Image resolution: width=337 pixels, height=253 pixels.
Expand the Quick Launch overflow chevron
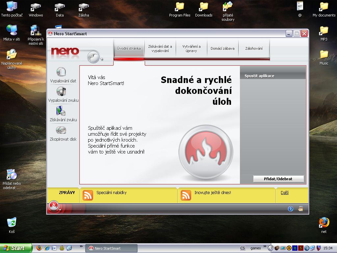81,246
